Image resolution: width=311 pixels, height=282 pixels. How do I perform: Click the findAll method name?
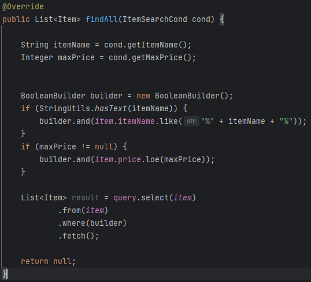pyautogui.click(x=102, y=20)
